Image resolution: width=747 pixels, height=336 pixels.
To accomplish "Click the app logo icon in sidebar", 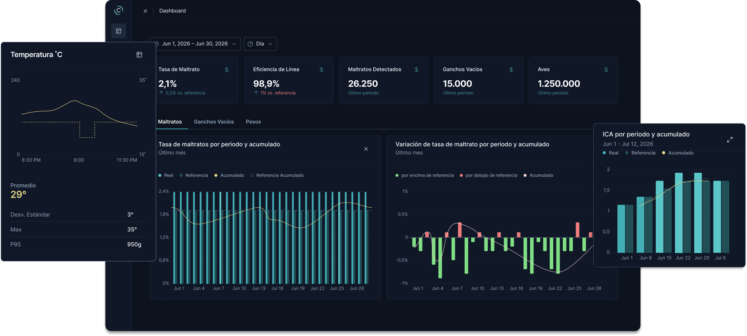I will pyautogui.click(x=119, y=11).
